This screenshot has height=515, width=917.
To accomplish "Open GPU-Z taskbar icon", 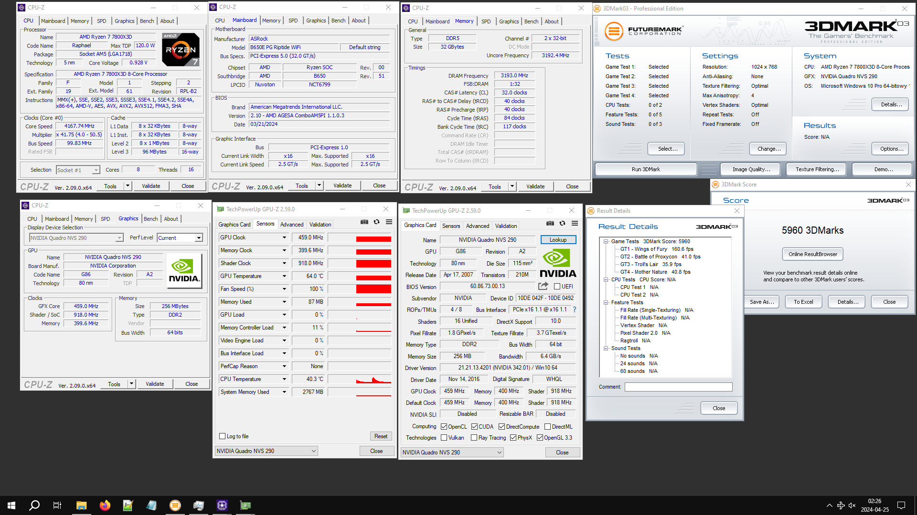I will (x=245, y=505).
